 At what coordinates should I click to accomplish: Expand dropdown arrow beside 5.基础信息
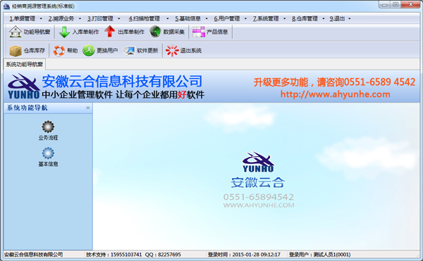[207, 18]
